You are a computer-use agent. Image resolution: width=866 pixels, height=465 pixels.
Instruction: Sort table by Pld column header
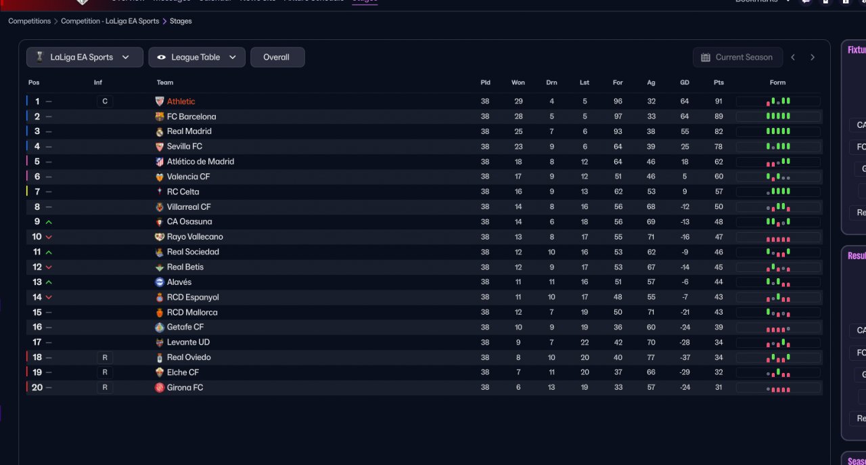point(485,83)
